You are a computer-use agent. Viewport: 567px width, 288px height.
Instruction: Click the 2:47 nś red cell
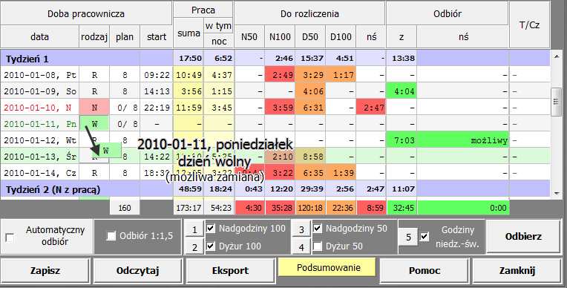(x=371, y=108)
